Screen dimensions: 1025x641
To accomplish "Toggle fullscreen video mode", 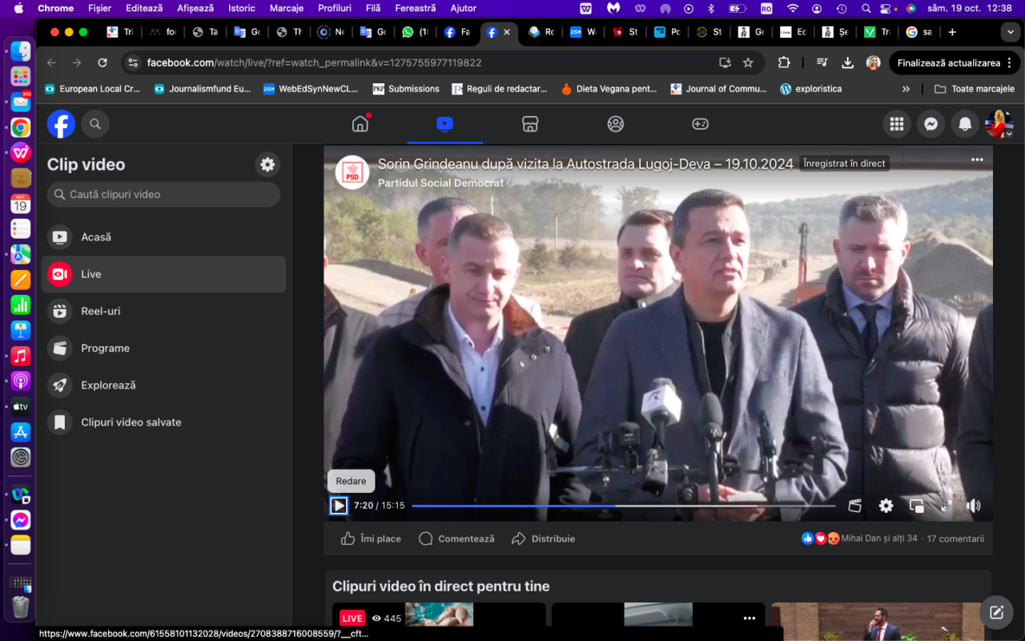I will click(946, 506).
